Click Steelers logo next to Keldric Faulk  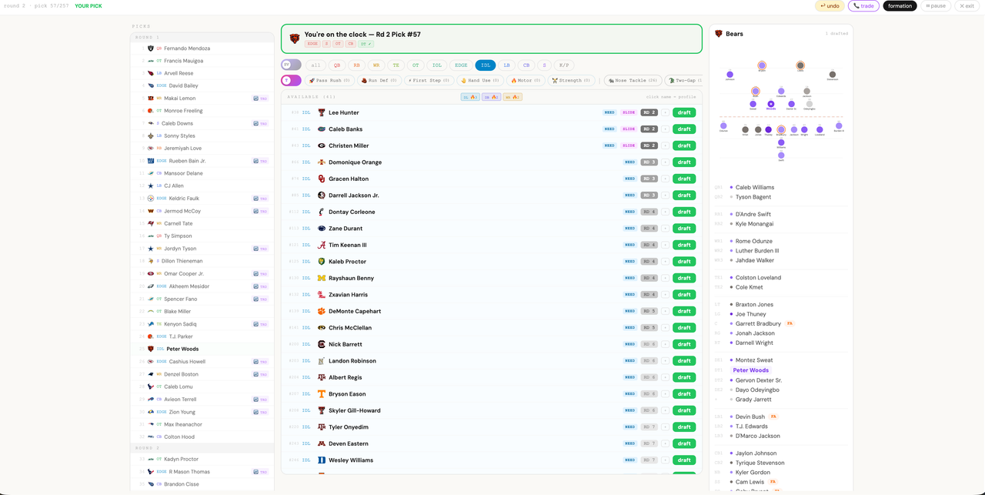[x=151, y=199]
